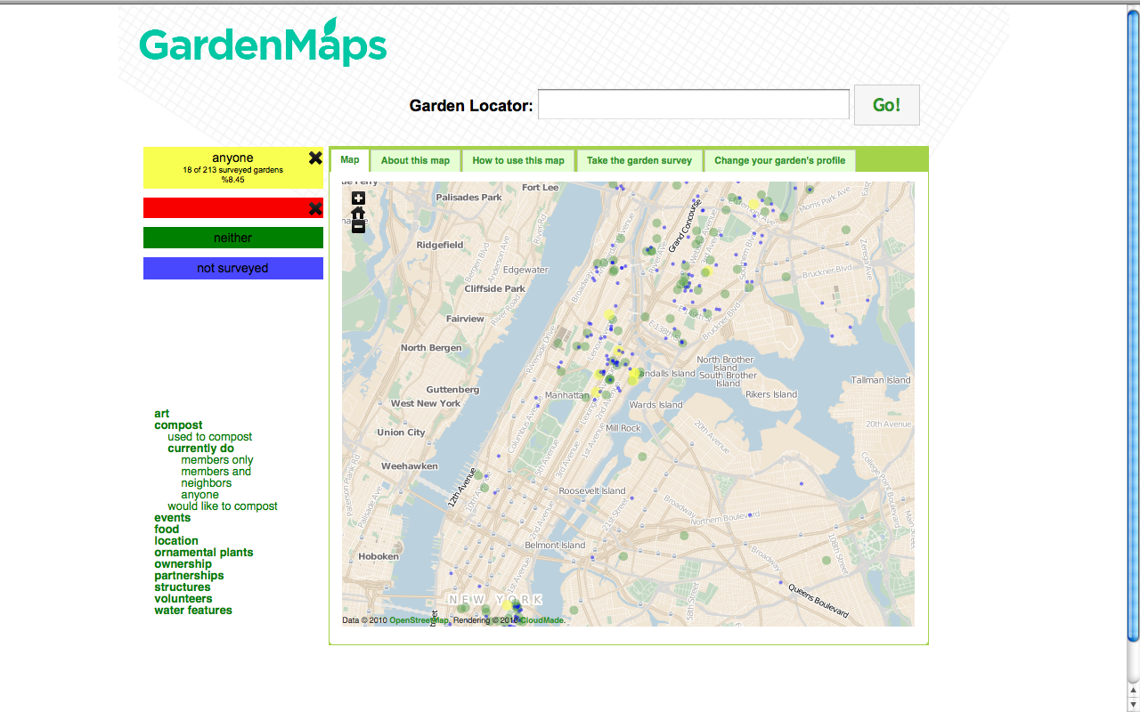
Task: Select 'members only' compost option
Action: pos(216,460)
